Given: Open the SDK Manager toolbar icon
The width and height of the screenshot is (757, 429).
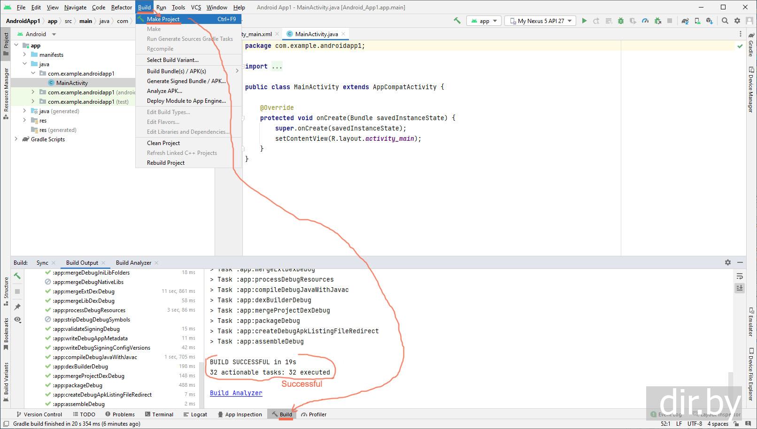Looking at the screenshot, I should (710, 21).
